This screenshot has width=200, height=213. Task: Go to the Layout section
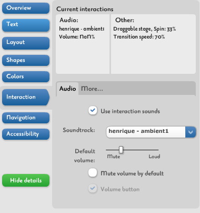coord(26,43)
